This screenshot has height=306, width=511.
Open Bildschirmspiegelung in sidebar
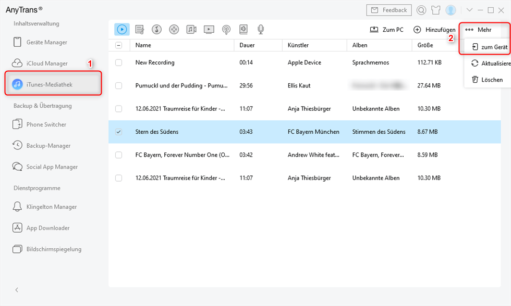pyautogui.click(x=47, y=249)
